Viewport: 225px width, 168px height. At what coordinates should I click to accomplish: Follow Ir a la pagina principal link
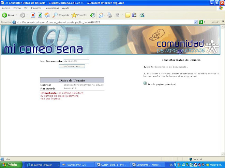tap(162, 84)
